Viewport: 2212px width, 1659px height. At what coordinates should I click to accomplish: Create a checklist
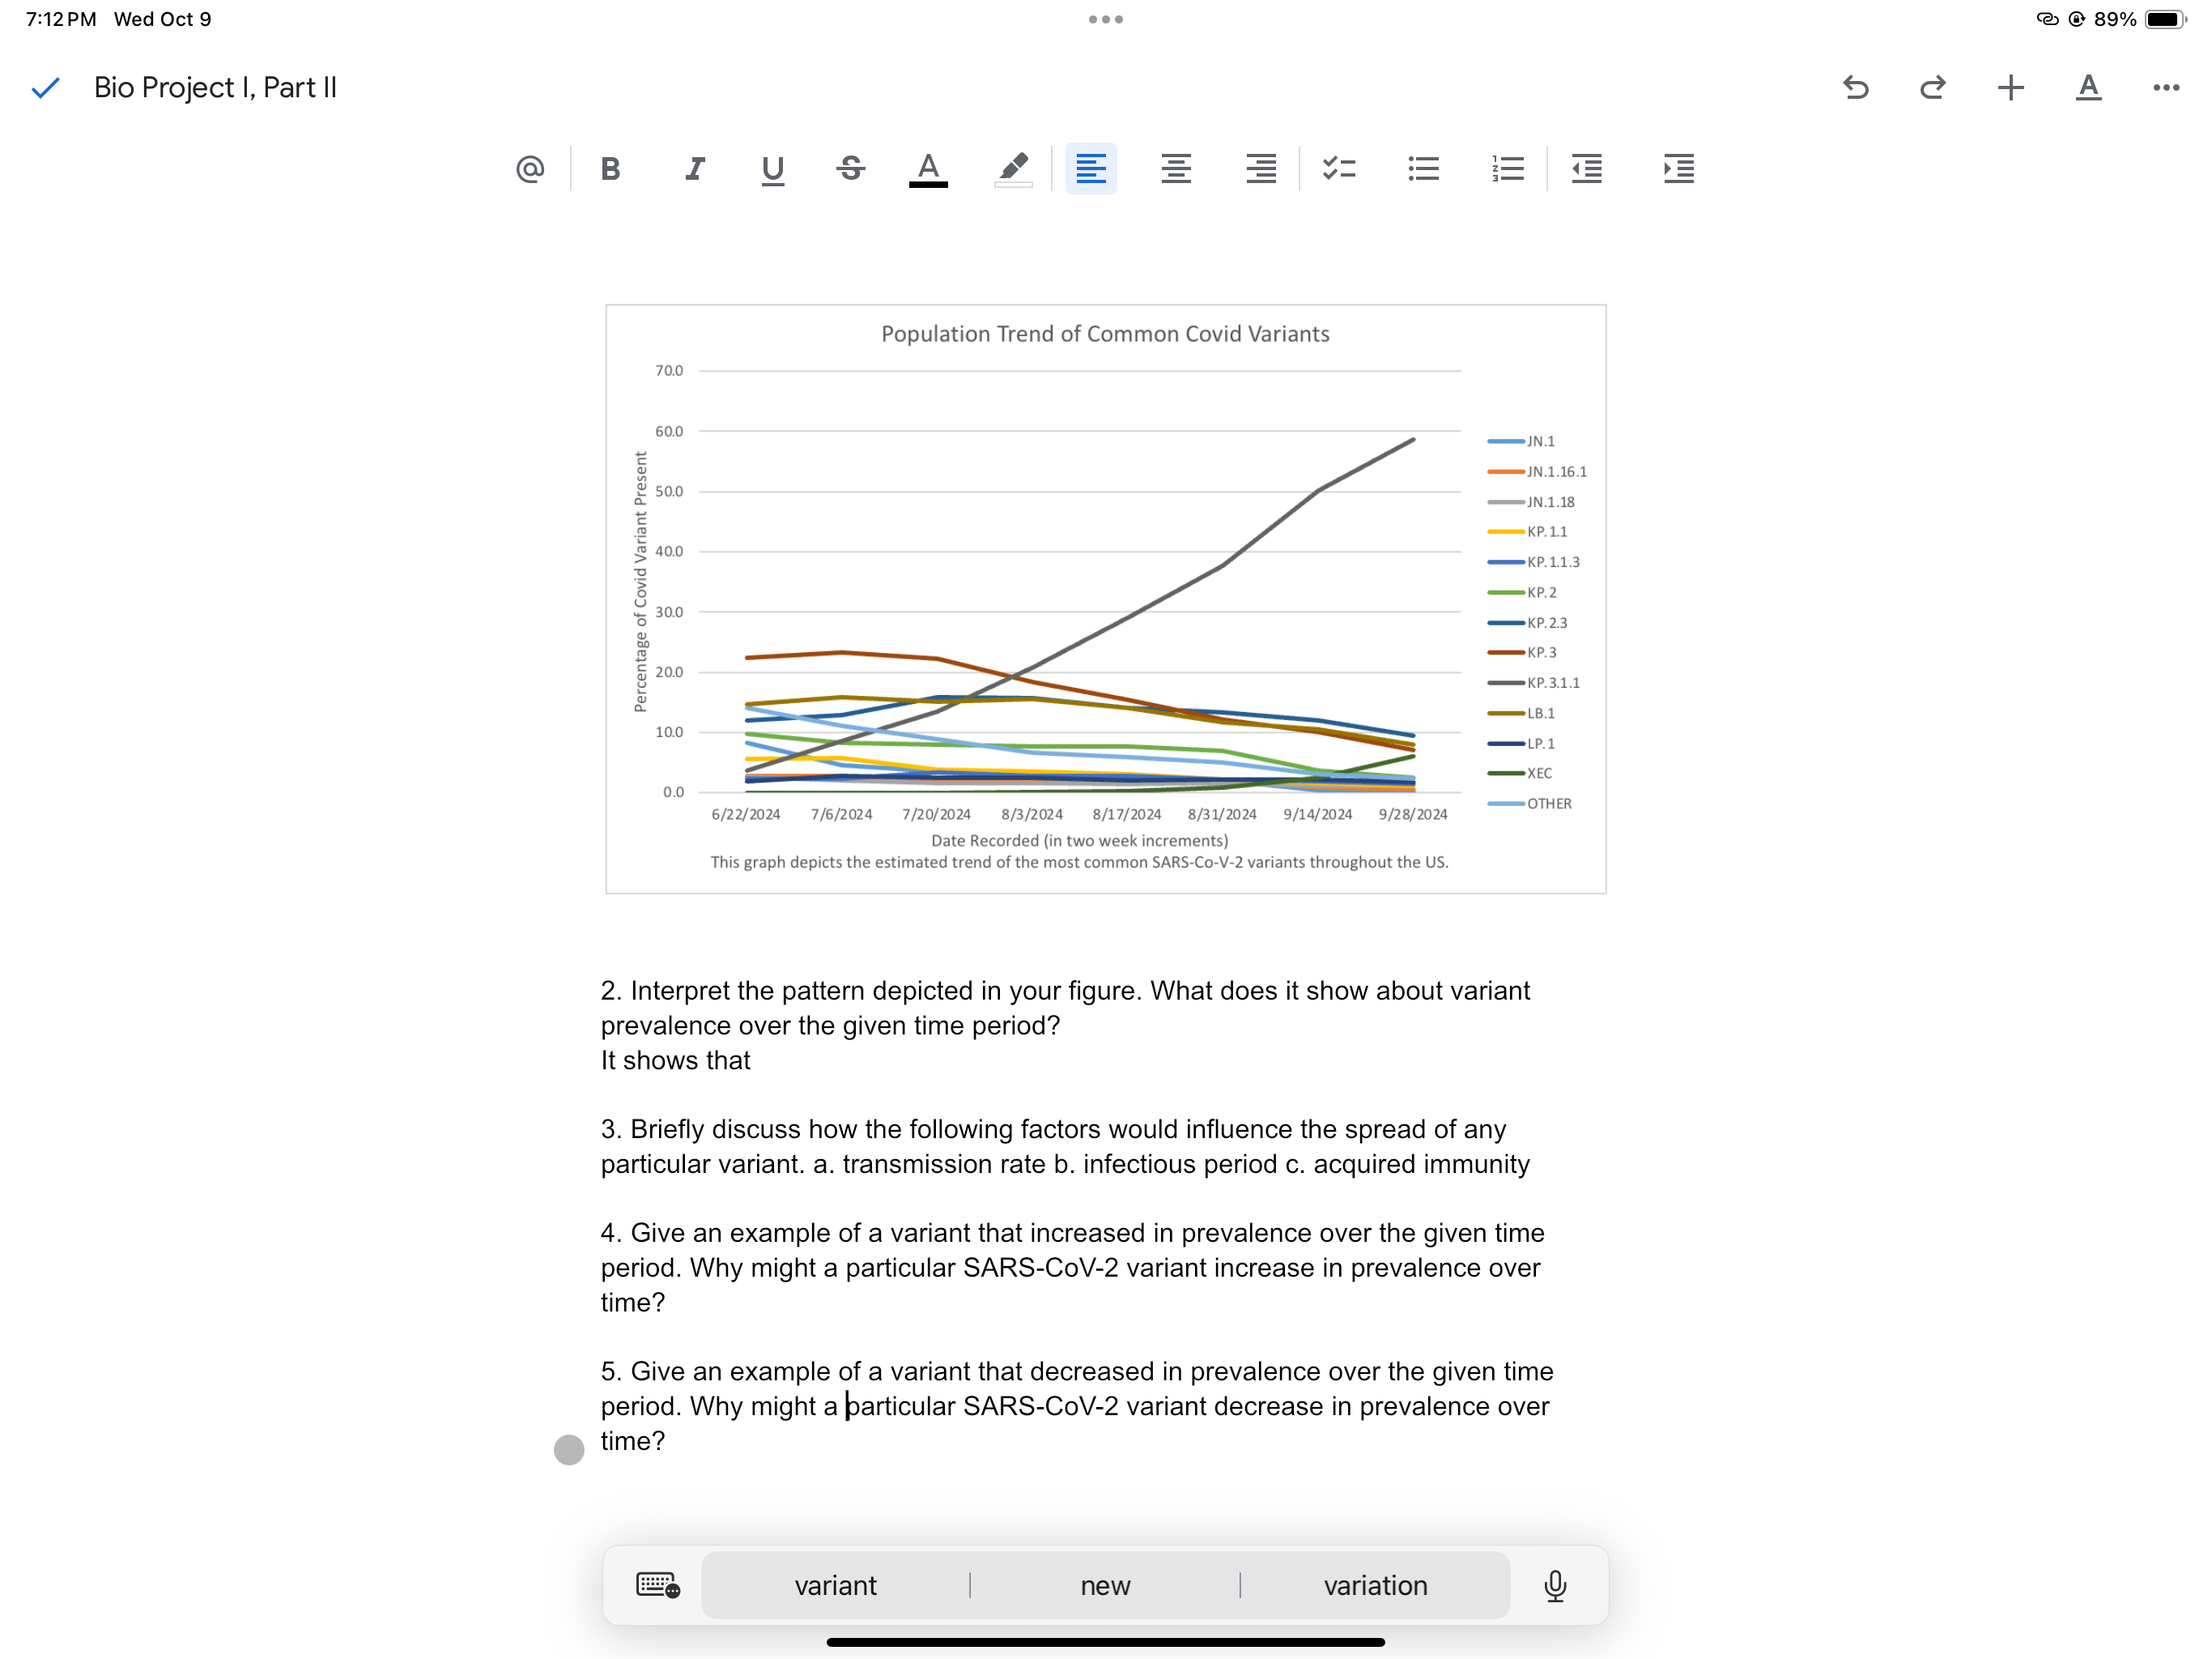coord(1339,168)
